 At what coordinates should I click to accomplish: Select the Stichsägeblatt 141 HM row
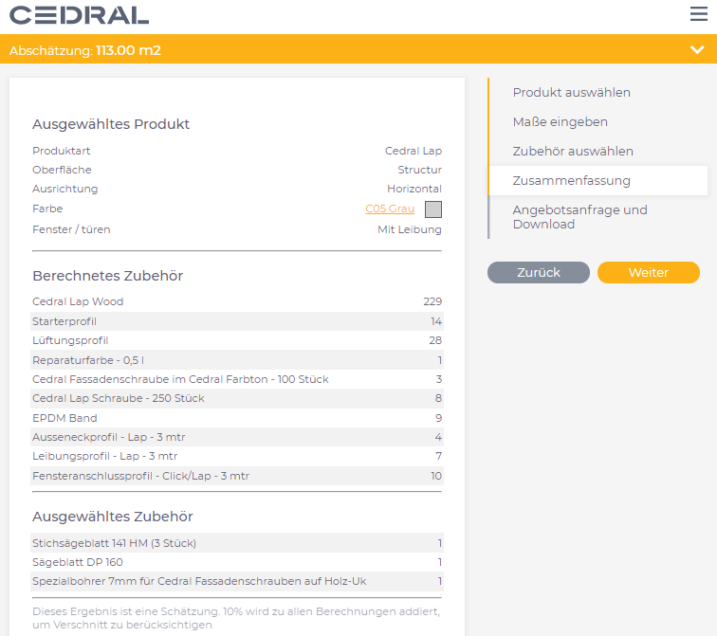click(x=236, y=543)
